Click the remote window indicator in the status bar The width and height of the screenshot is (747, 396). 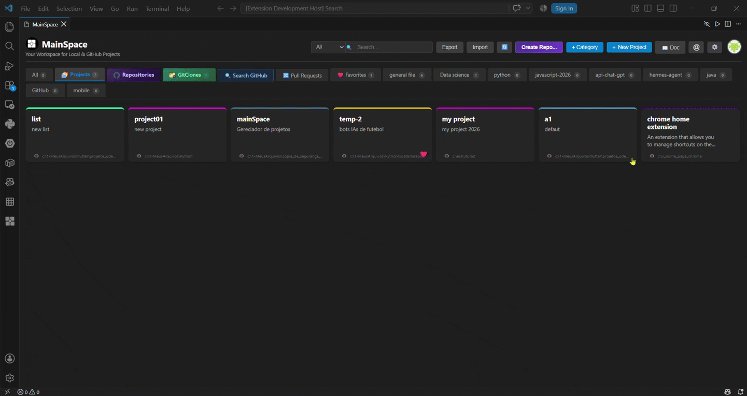(7, 392)
